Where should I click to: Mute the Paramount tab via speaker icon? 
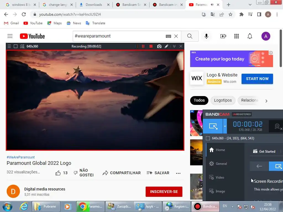tap(212, 5)
